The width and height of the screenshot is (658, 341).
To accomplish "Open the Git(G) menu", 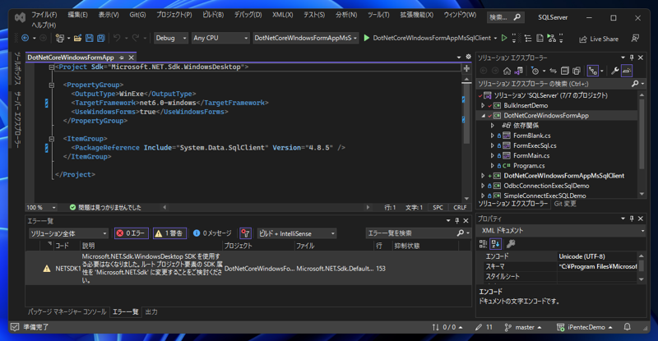I will (137, 15).
